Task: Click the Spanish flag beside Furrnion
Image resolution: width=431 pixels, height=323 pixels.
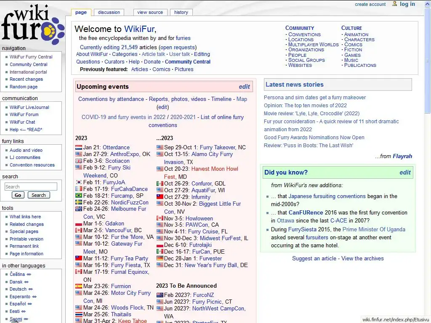Action: (x=79, y=286)
